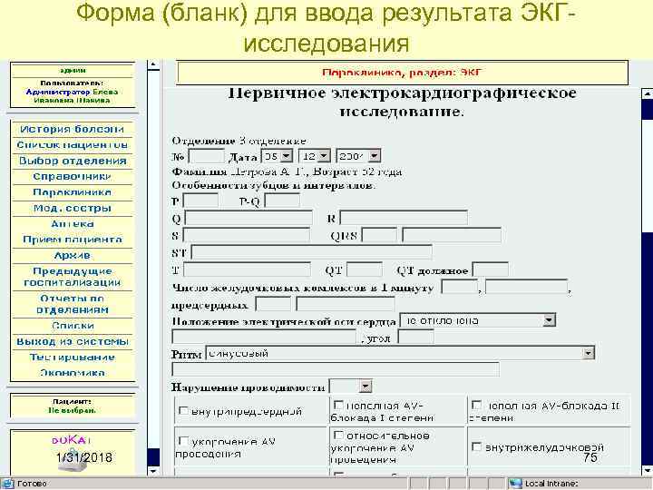The width and height of the screenshot is (653, 490).
Task: Go to Параклиника menu item
Action: coord(72,192)
